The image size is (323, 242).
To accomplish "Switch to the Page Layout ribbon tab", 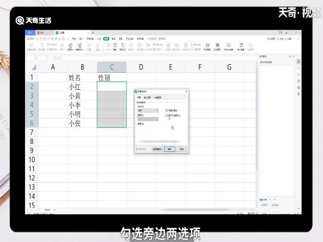I will [x=90, y=39].
